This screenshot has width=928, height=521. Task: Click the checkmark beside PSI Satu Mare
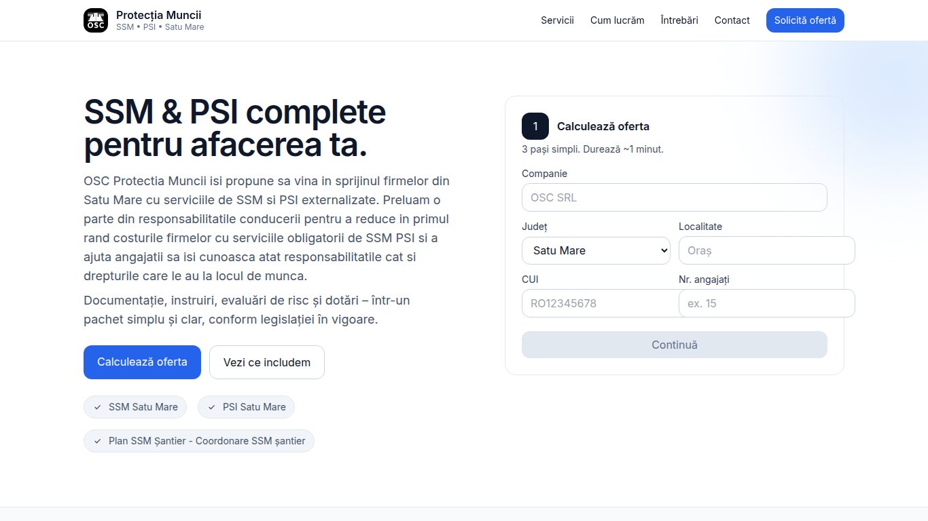tap(211, 407)
